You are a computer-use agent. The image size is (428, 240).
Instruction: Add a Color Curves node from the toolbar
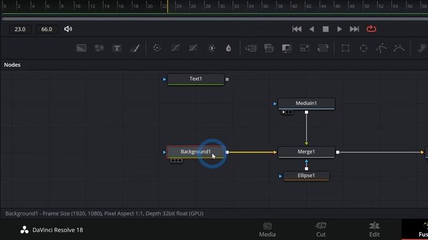[175, 48]
